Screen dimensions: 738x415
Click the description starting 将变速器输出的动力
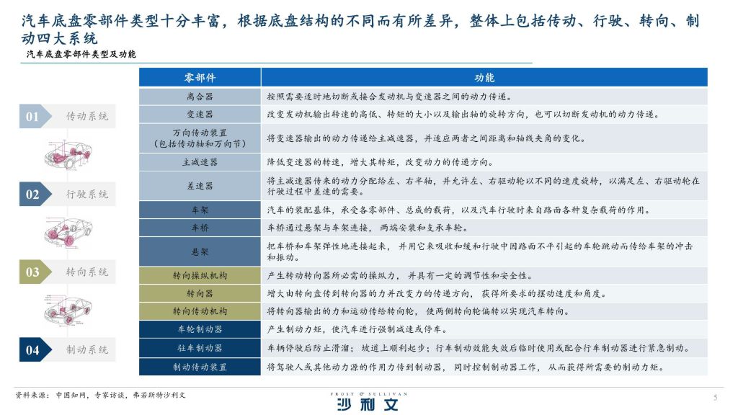(x=427, y=138)
